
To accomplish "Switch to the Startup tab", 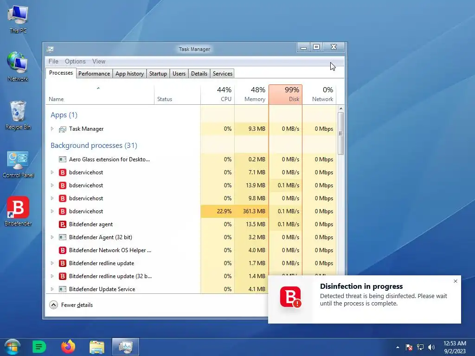I will 158,74.
